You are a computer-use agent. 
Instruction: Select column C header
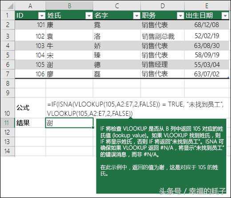point(117,6)
